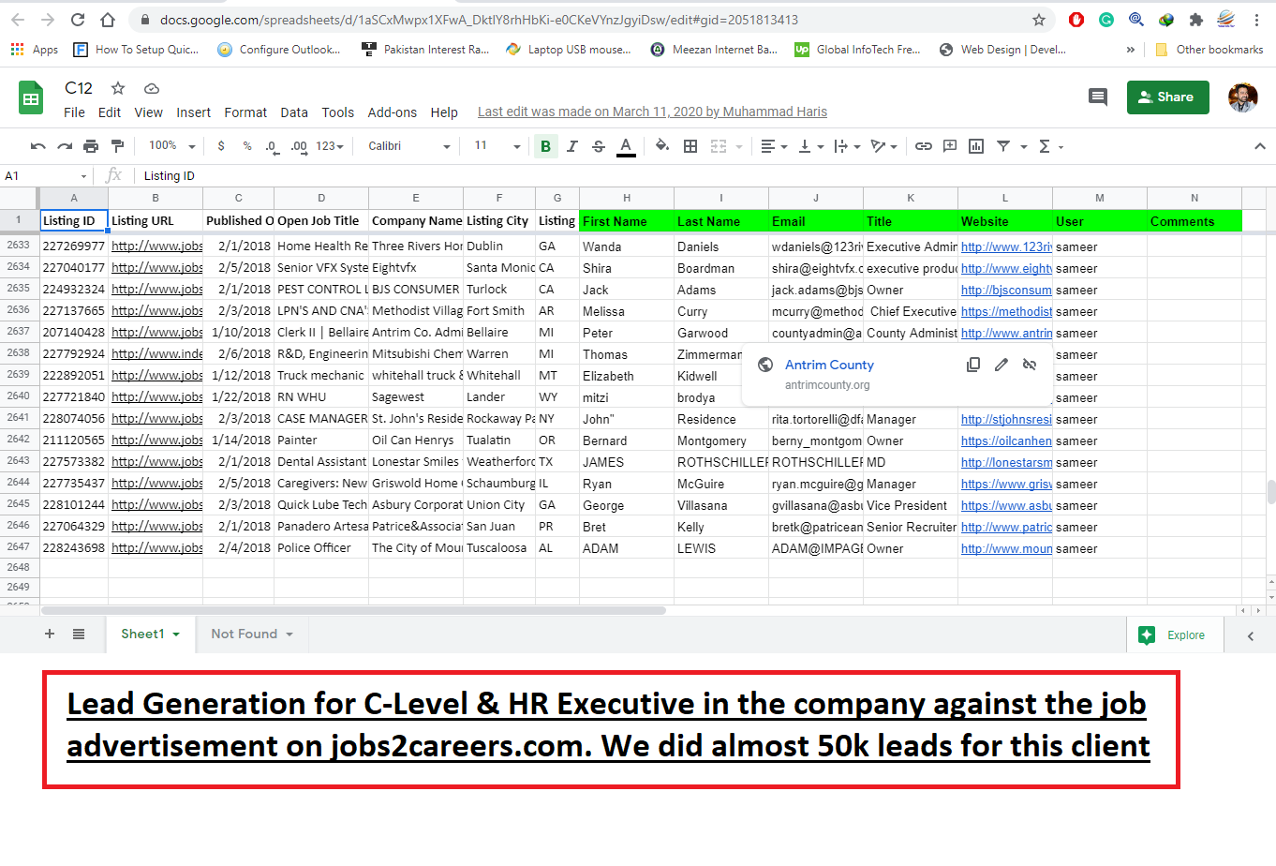Decrease decimal places with the .0 icon

[272, 146]
